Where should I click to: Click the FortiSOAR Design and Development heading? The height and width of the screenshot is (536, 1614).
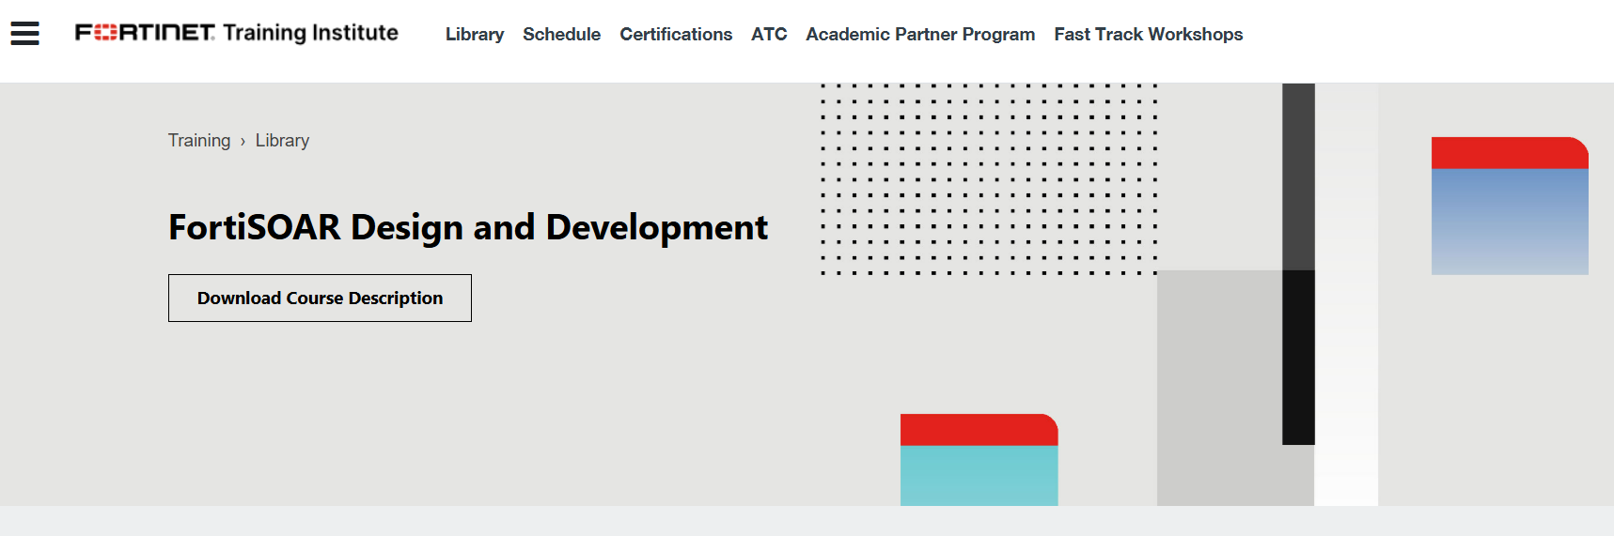click(468, 227)
